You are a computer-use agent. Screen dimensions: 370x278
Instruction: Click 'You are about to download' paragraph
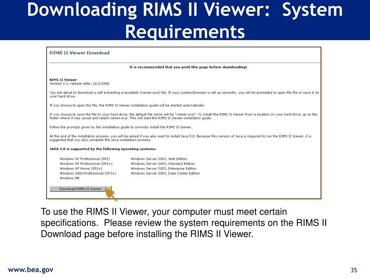point(184,94)
